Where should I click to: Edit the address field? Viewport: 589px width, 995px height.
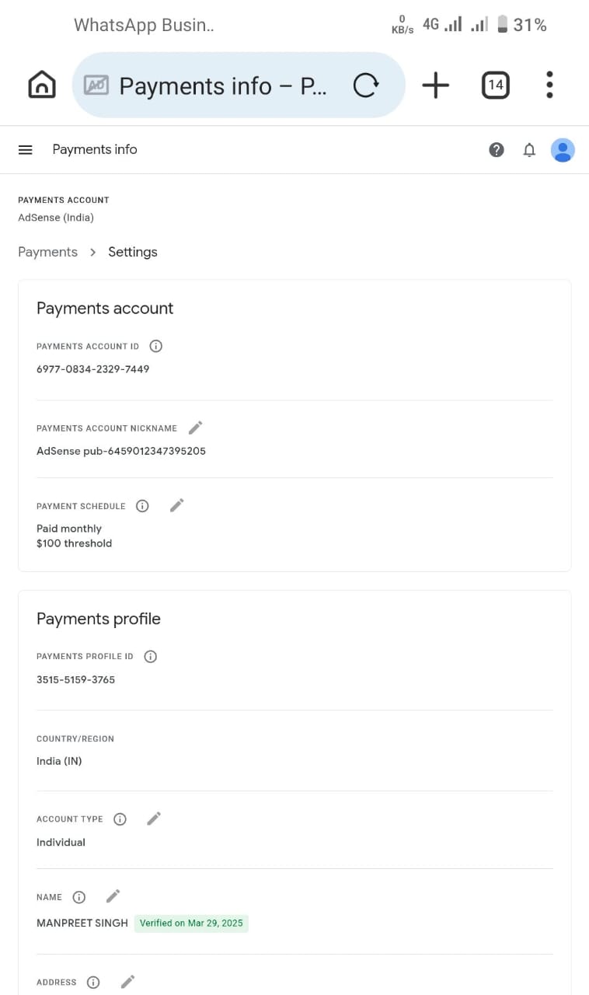pos(128,982)
